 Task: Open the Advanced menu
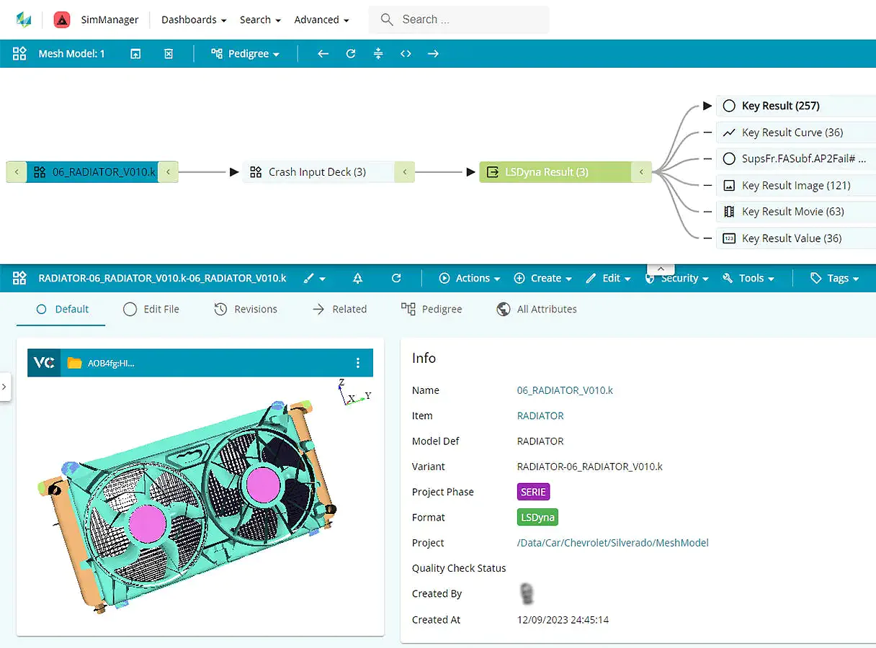pyautogui.click(x=321, y=19)
